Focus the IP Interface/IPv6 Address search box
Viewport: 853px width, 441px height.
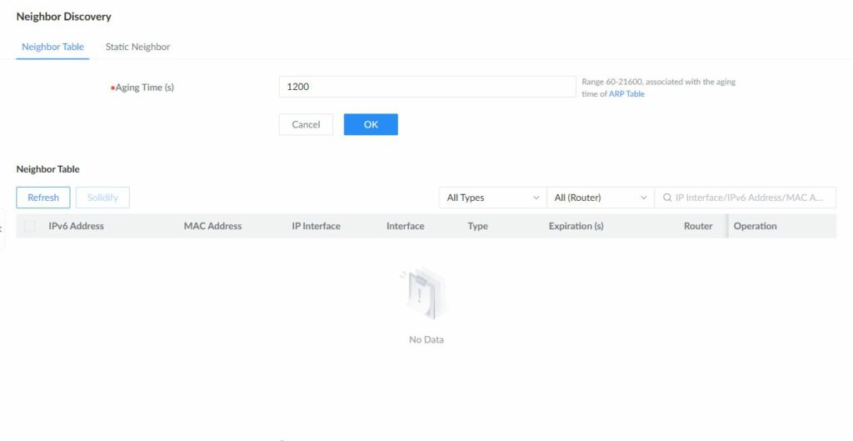746,198
